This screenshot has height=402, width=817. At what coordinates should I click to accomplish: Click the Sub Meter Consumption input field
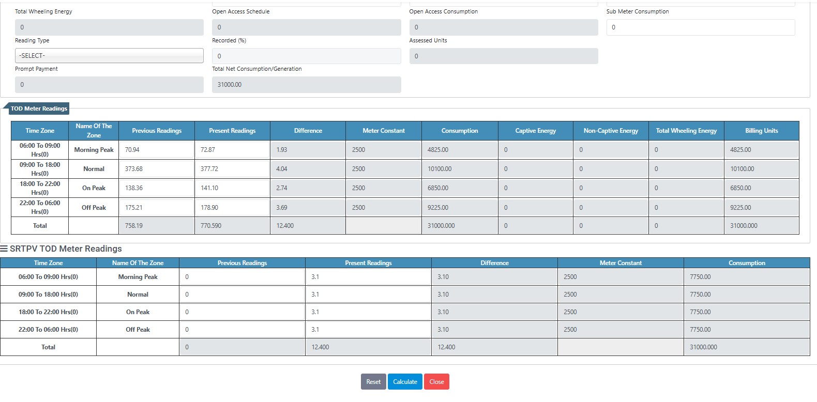701,27
